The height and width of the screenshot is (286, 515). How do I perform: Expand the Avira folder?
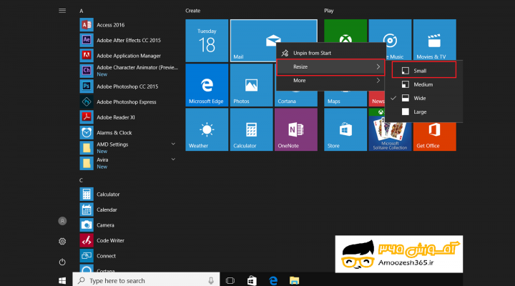point(173,159)
